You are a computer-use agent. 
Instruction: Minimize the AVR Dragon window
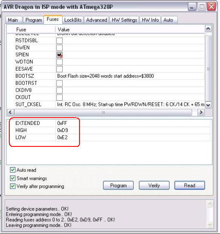(192, 7)
